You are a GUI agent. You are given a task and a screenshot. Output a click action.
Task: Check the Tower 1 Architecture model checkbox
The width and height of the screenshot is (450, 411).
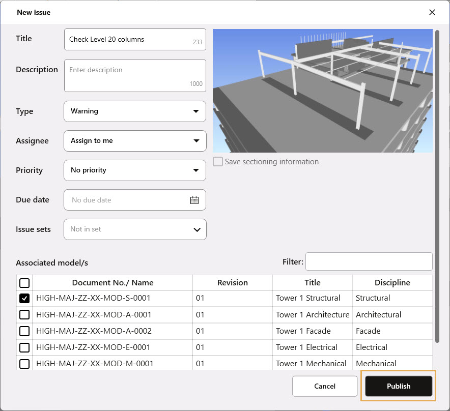24,315
